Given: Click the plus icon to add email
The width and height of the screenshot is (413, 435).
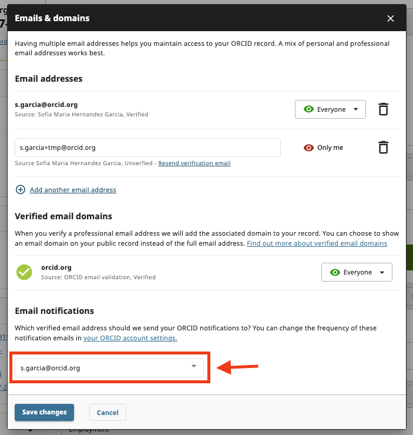Looking at the screenshot, I should coord(21,190).
